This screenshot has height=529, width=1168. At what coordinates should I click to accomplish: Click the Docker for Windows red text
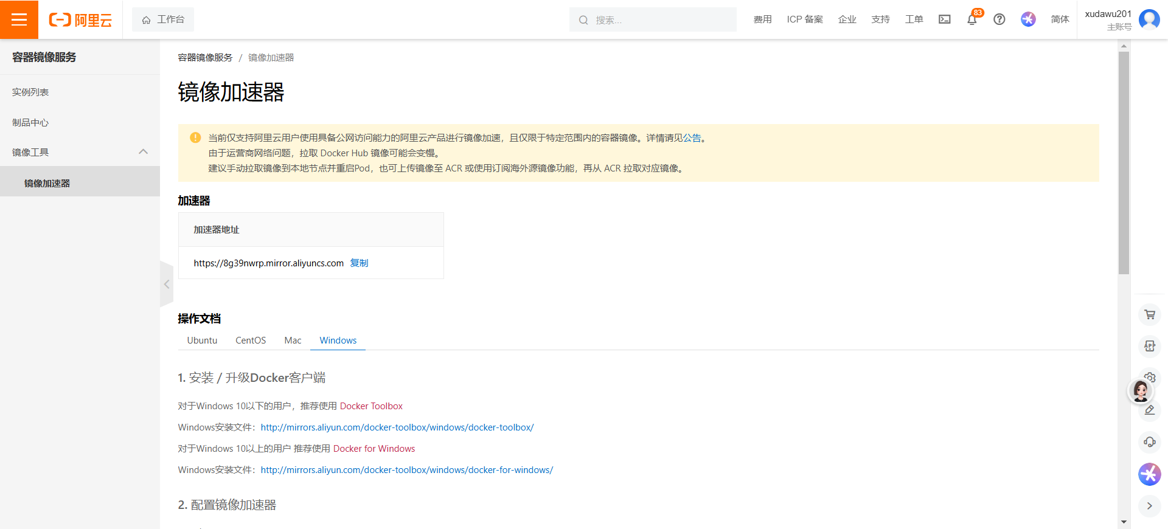click(x=374, y=449)
